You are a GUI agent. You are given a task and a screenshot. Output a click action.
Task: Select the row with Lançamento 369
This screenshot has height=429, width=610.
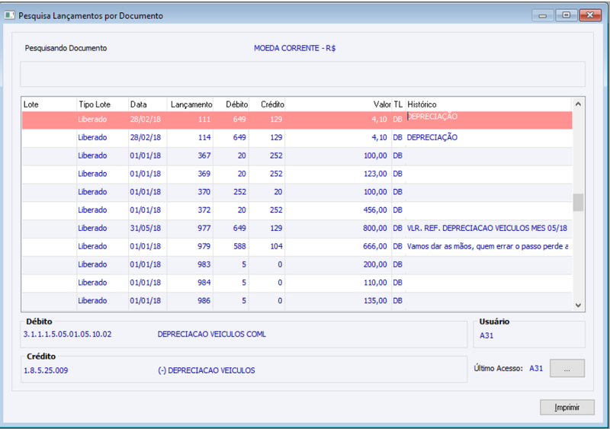(x=297, y=174)
